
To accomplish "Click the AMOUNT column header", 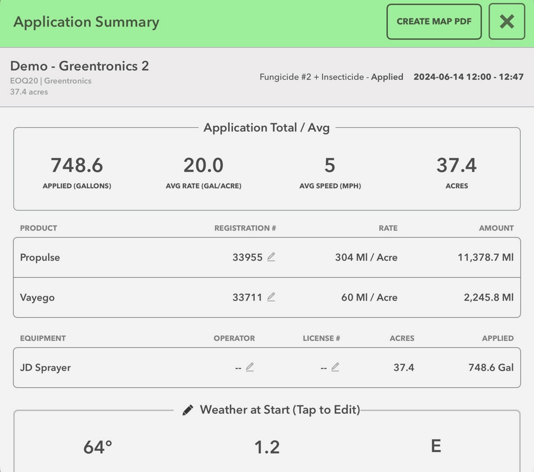I will [x=496, y=228].
